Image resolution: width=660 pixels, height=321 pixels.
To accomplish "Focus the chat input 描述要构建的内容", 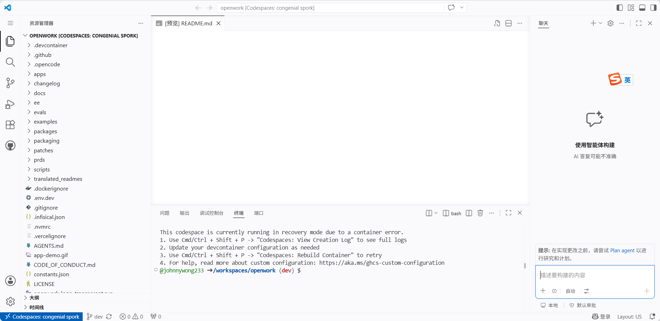I will tap(595, 275).
